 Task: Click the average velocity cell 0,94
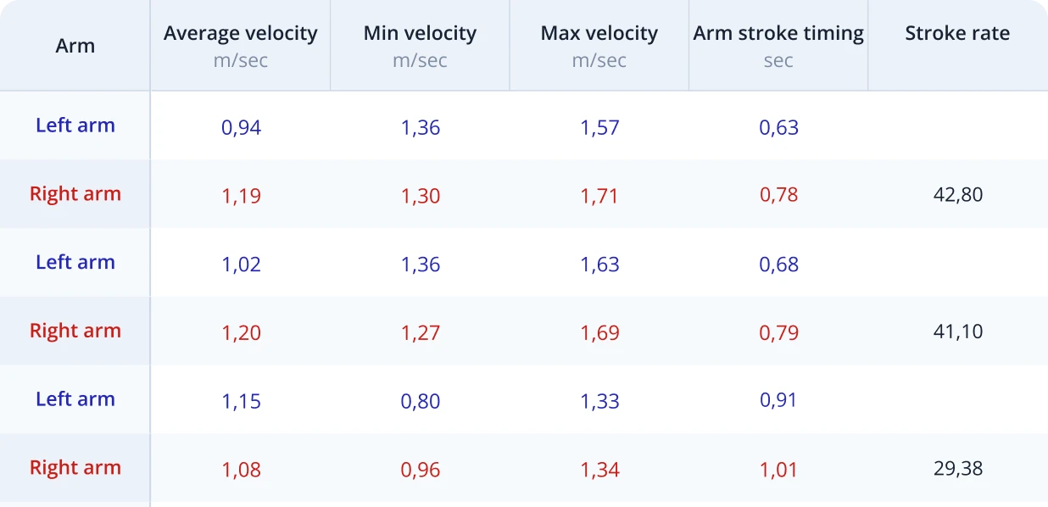pos(241,128)
